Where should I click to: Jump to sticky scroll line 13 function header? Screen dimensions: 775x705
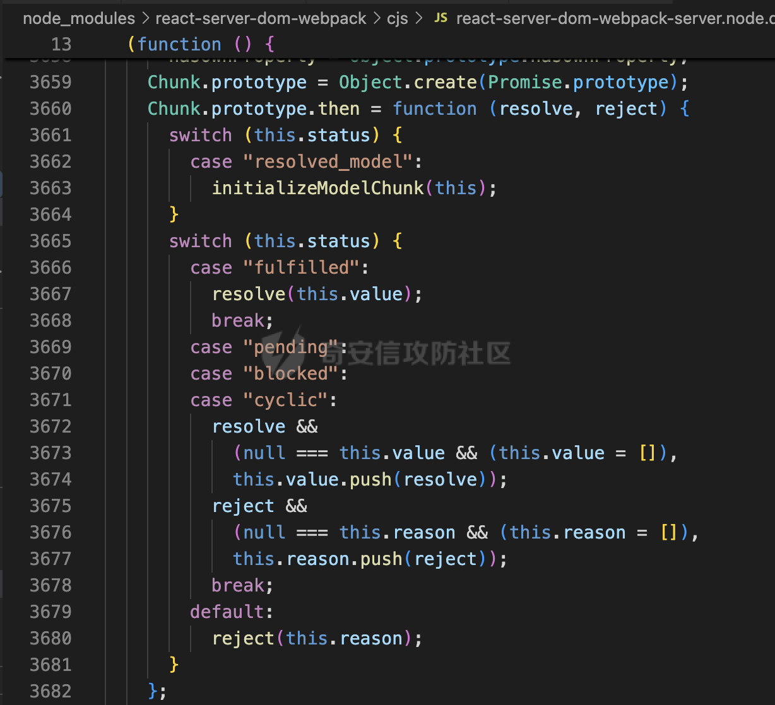[201, 44]
